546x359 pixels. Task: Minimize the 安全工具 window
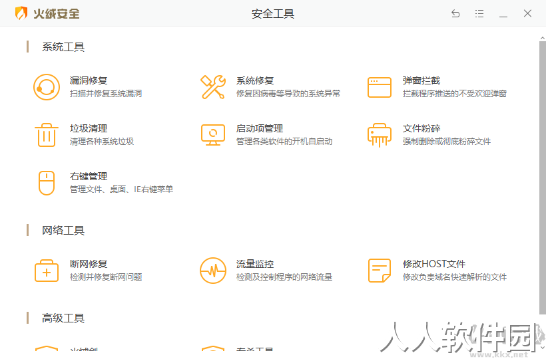(x=503, y=16)
